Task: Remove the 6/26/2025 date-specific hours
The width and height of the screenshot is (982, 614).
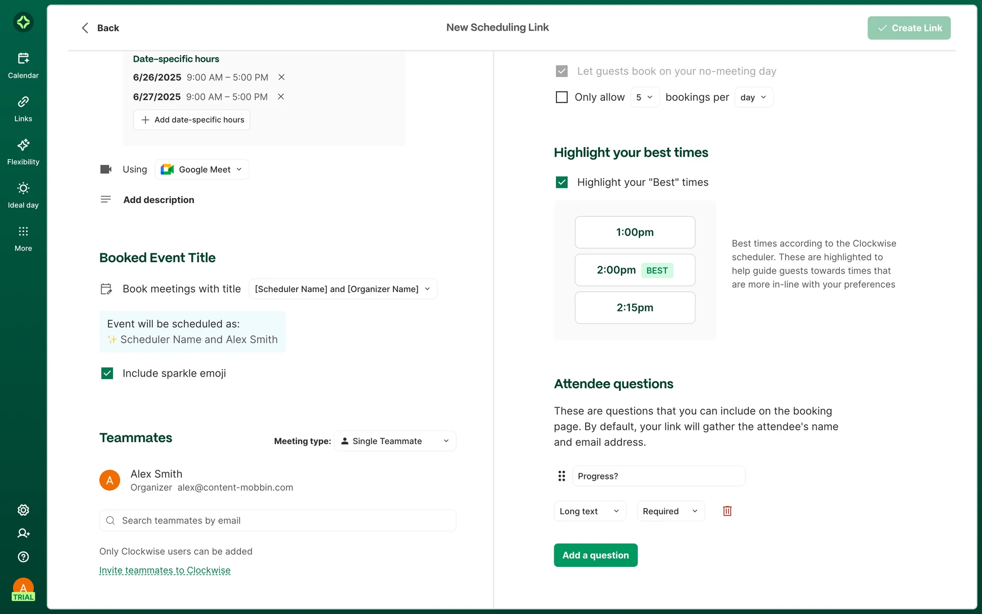Action: 281,77
